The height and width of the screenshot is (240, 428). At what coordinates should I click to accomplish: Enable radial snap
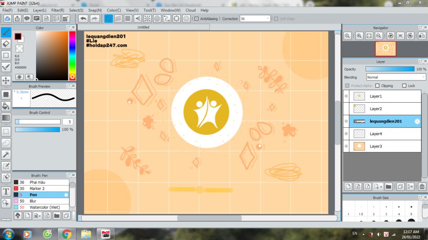pos(148,18)
